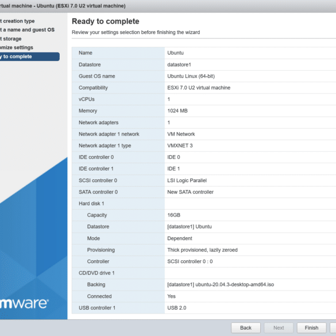336x336 pixels.
Task: Click the LSI Logic Parallel value
Action: click(187, 180)
